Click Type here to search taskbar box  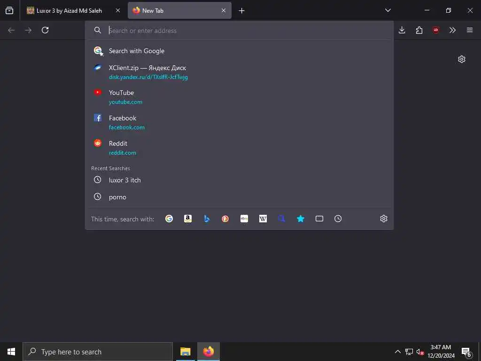coord(98,352)
